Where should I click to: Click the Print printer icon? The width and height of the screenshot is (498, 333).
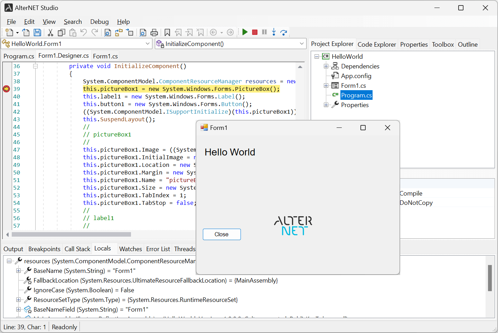pyautogui.click(x=154, y=32)
